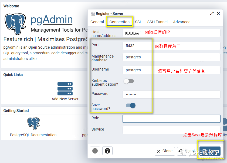The height and width of the screenshot is (163, 227).
Task: Edit the Maintenance database field
Action: coord(171,57)
